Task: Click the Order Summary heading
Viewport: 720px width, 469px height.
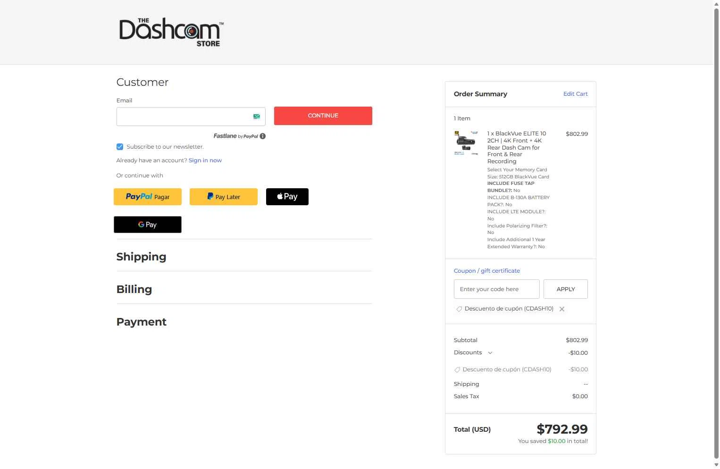Action: [x=480, y=94]
